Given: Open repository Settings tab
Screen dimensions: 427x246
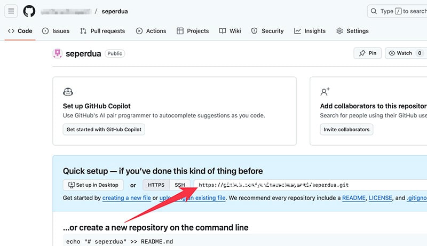Looking at the screenshot, I should [x=352, y=31].
